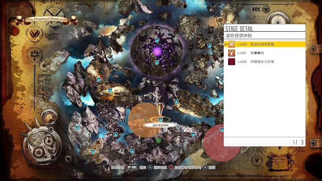Click the blue cross button prompt
The width and height of the screenshot is (322, 181).
(205, 167)
